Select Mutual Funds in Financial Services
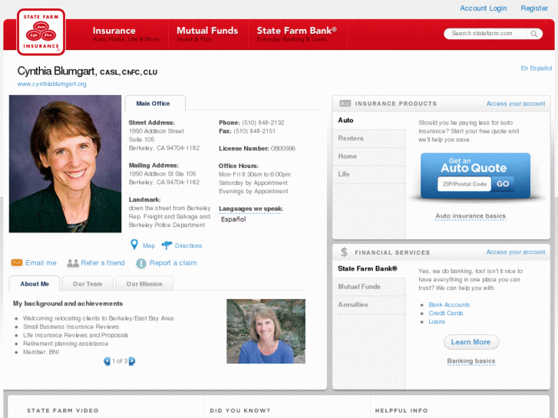The width and height of the screenshot is (558, 418). [369, 287]
